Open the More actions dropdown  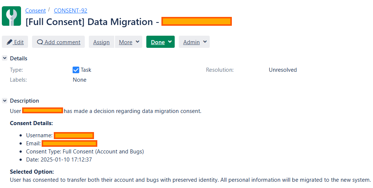[129, 42]
